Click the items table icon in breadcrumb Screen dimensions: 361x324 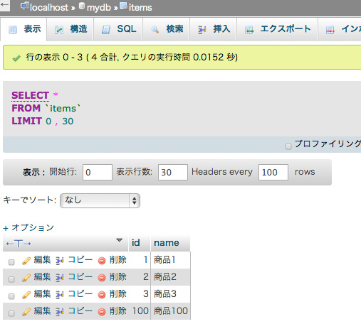tap(123, 6)
